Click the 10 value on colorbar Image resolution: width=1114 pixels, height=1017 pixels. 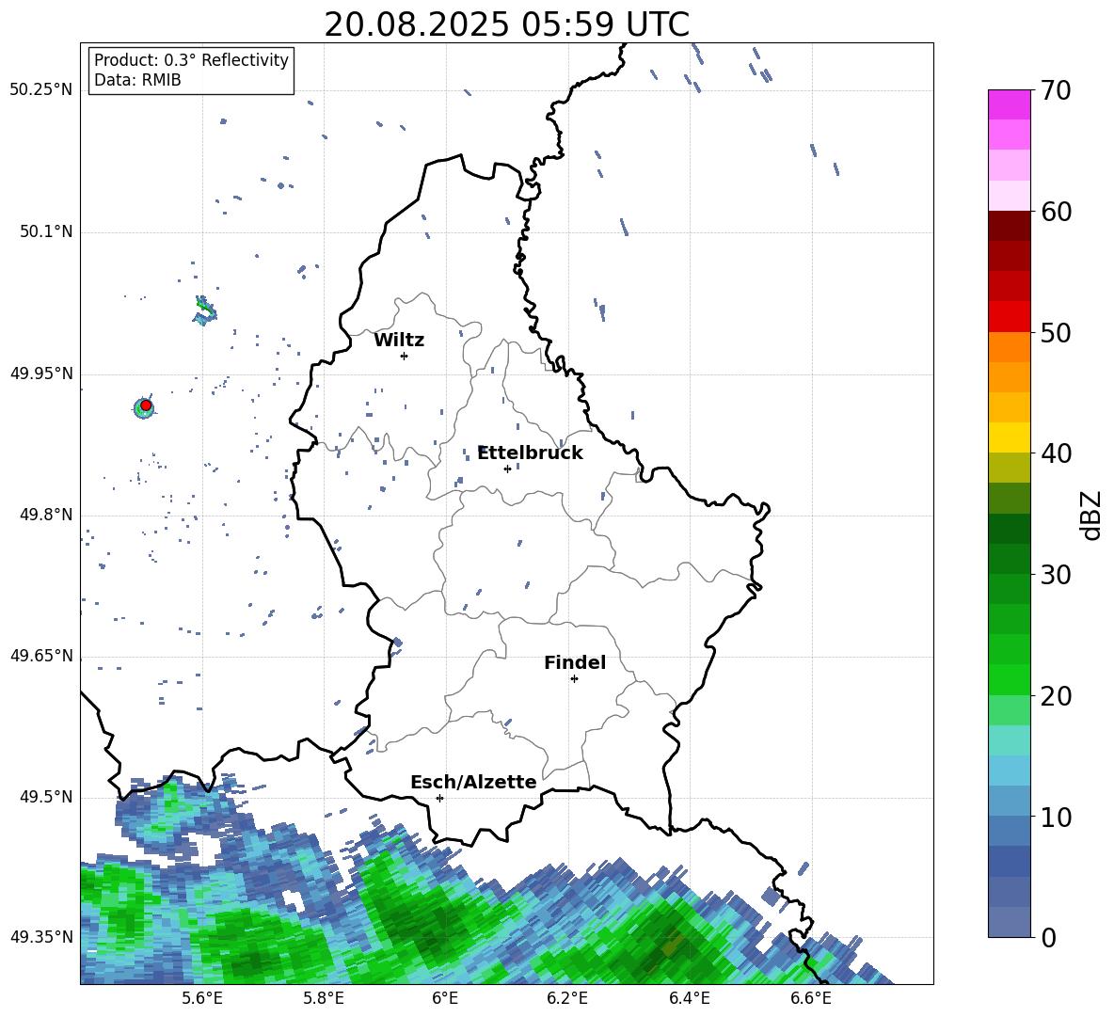click(1056, 817)
